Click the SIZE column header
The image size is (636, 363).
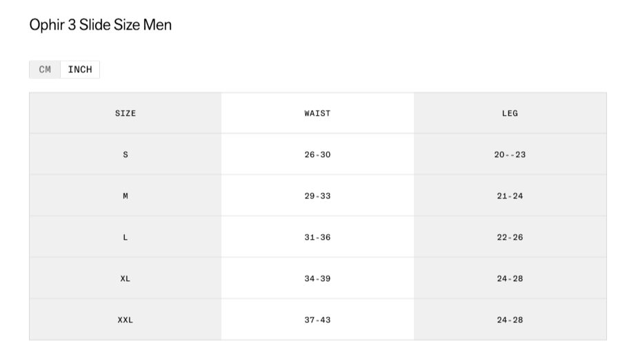click(x=126, y=113)
